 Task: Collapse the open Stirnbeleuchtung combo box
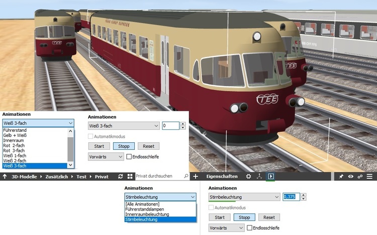(x=160, y=197)
